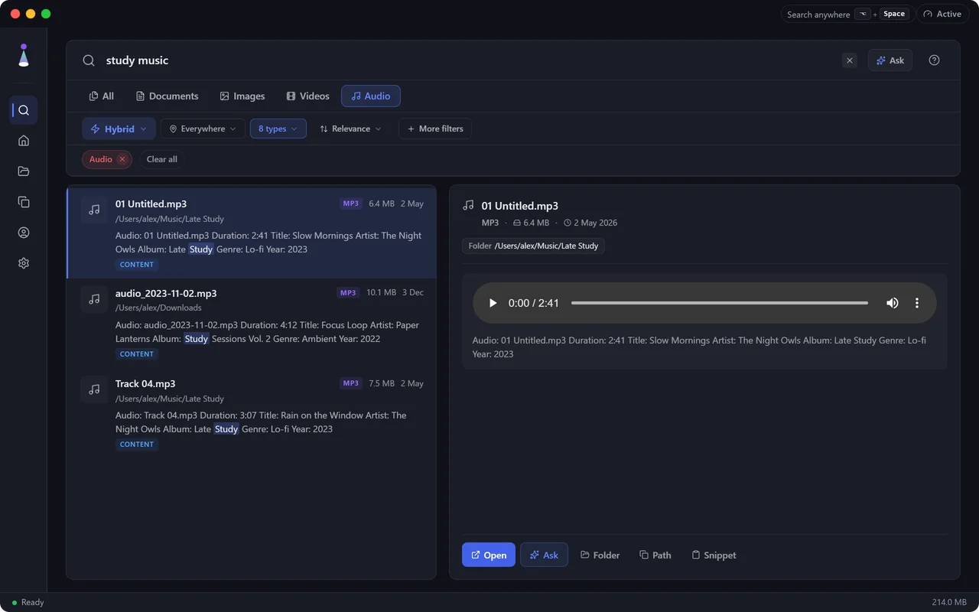Expand the Hybrid search mode dropdown
Screen dimensions: 979x612
tap(119, 129)
